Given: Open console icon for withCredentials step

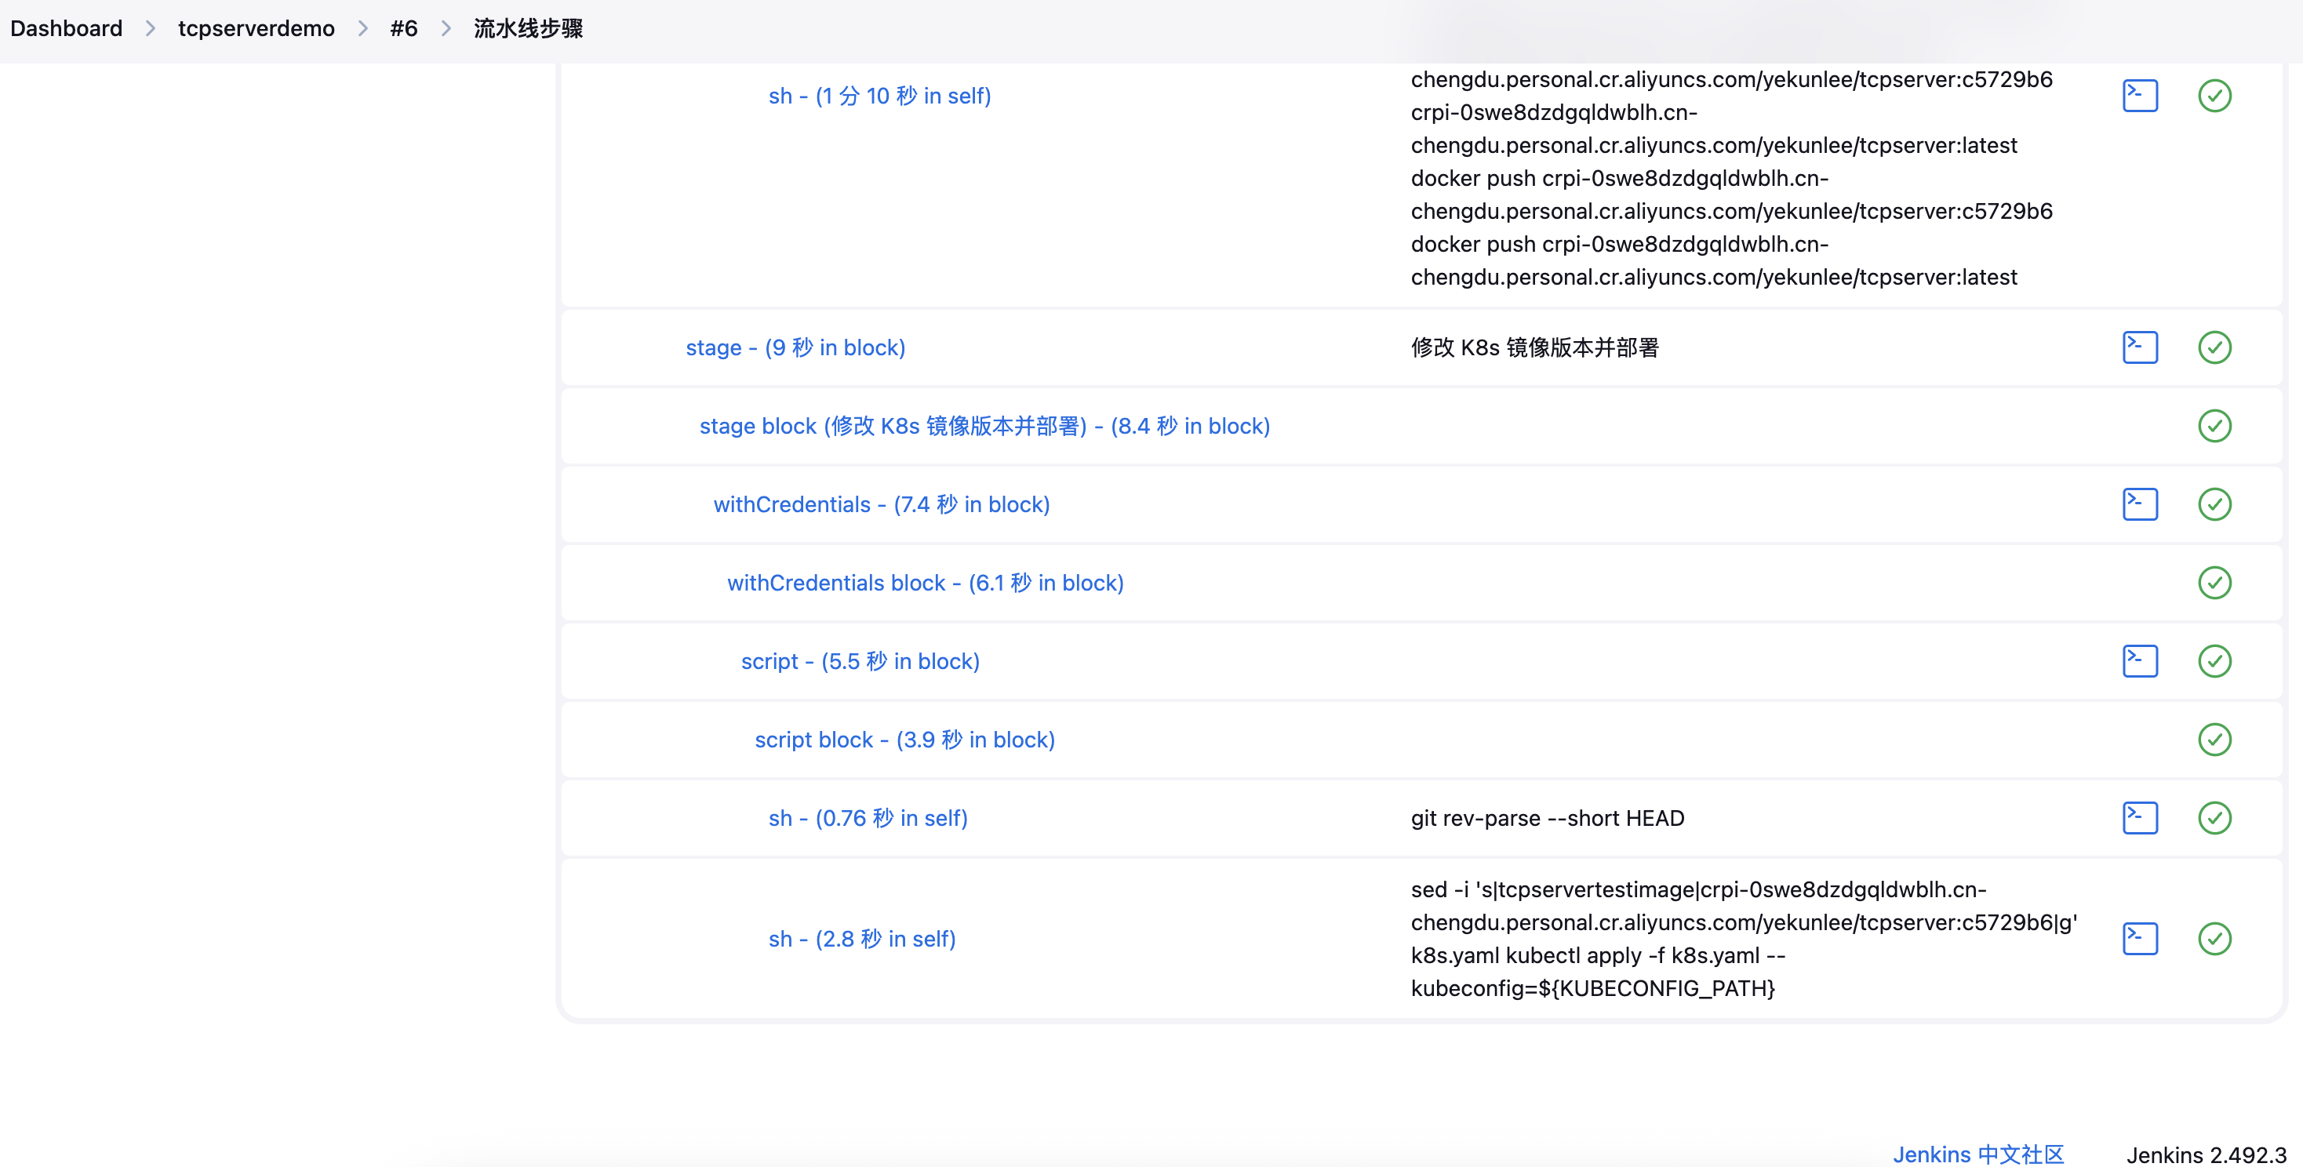Looking at the screenshot, I should click(x=2139, y=504).
